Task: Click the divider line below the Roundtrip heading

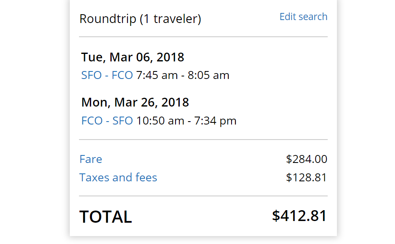Action: pyautogui.click(x=203, y=37)
